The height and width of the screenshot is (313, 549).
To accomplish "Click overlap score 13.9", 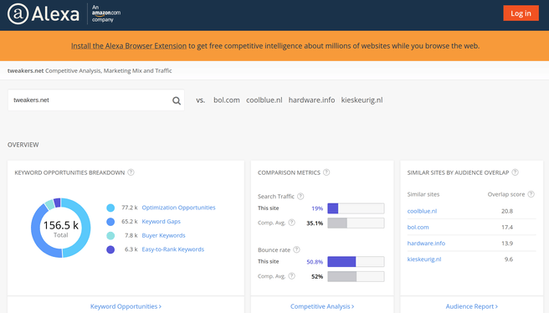I will (507, 244).
